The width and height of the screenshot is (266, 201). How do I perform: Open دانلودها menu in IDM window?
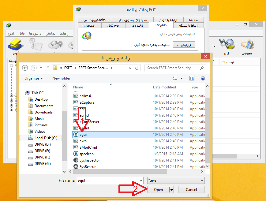coord(35,33)
